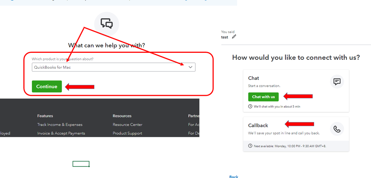Screen dimensions: 371x178
Task: Click 'We'll chat with you in about 5 min' text
Action: (x=277, y=107)
